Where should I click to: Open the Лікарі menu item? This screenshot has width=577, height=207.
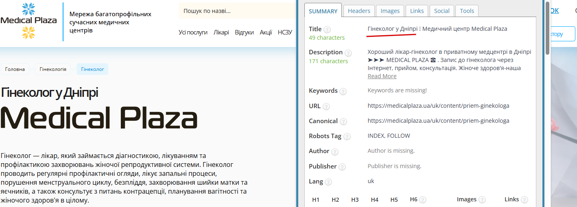(x=221, y=32)
